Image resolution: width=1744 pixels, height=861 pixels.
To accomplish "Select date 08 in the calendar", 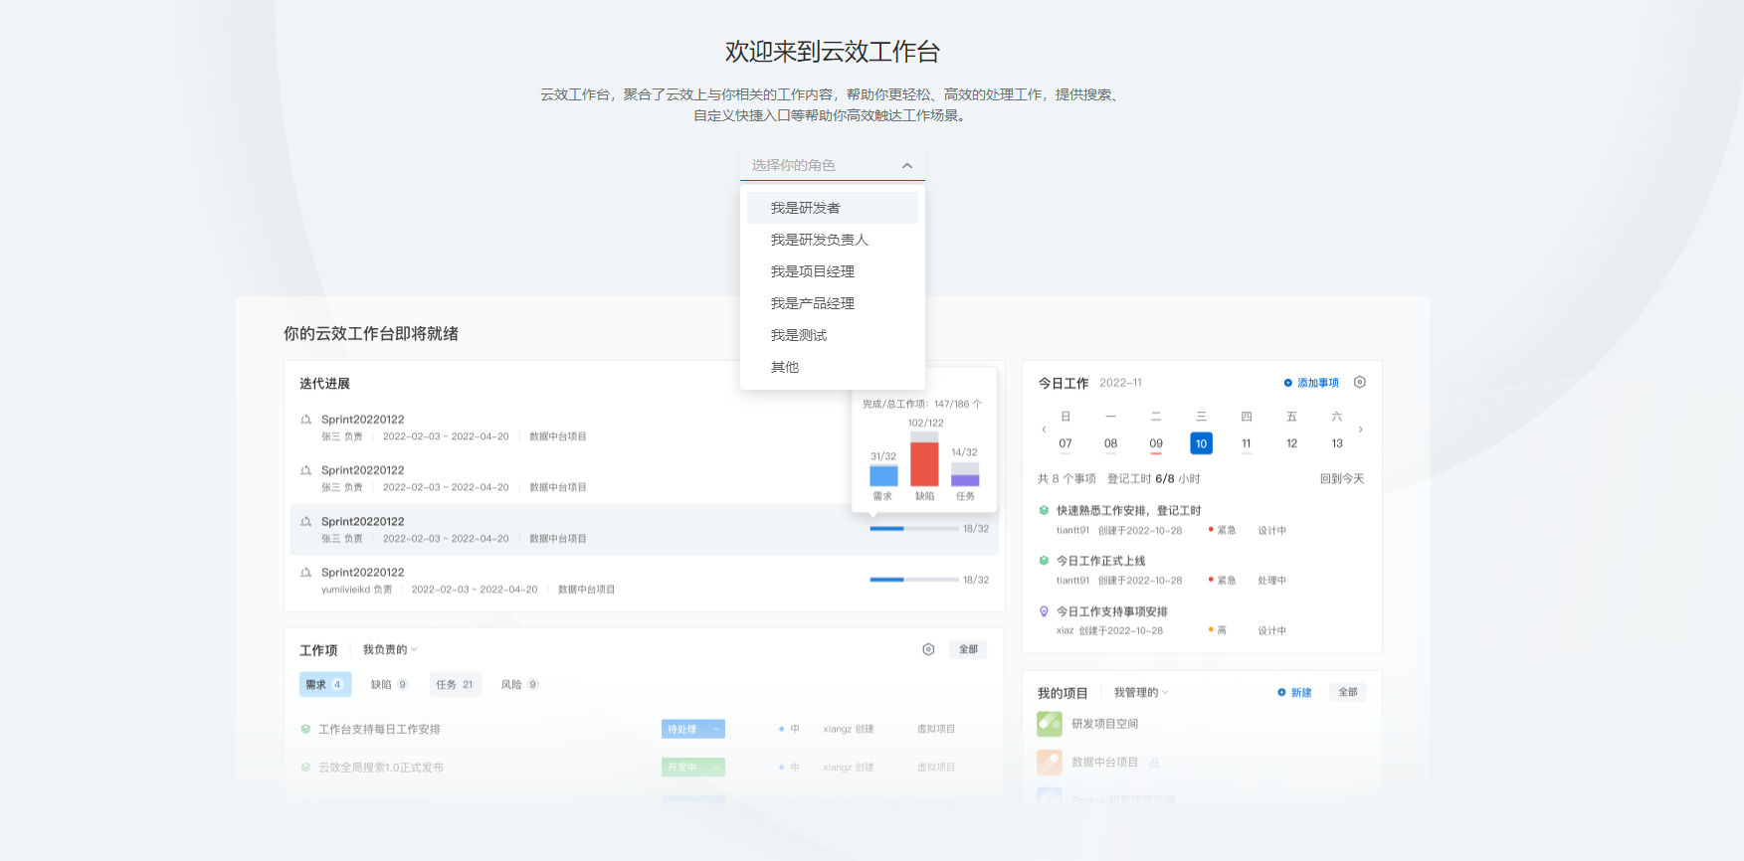I will pos(1110,443).
